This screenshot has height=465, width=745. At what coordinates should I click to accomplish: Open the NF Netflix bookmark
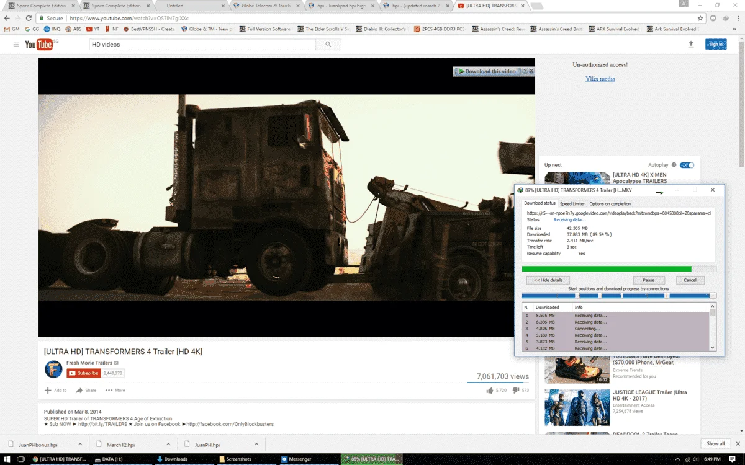click(x=112, y=29)
